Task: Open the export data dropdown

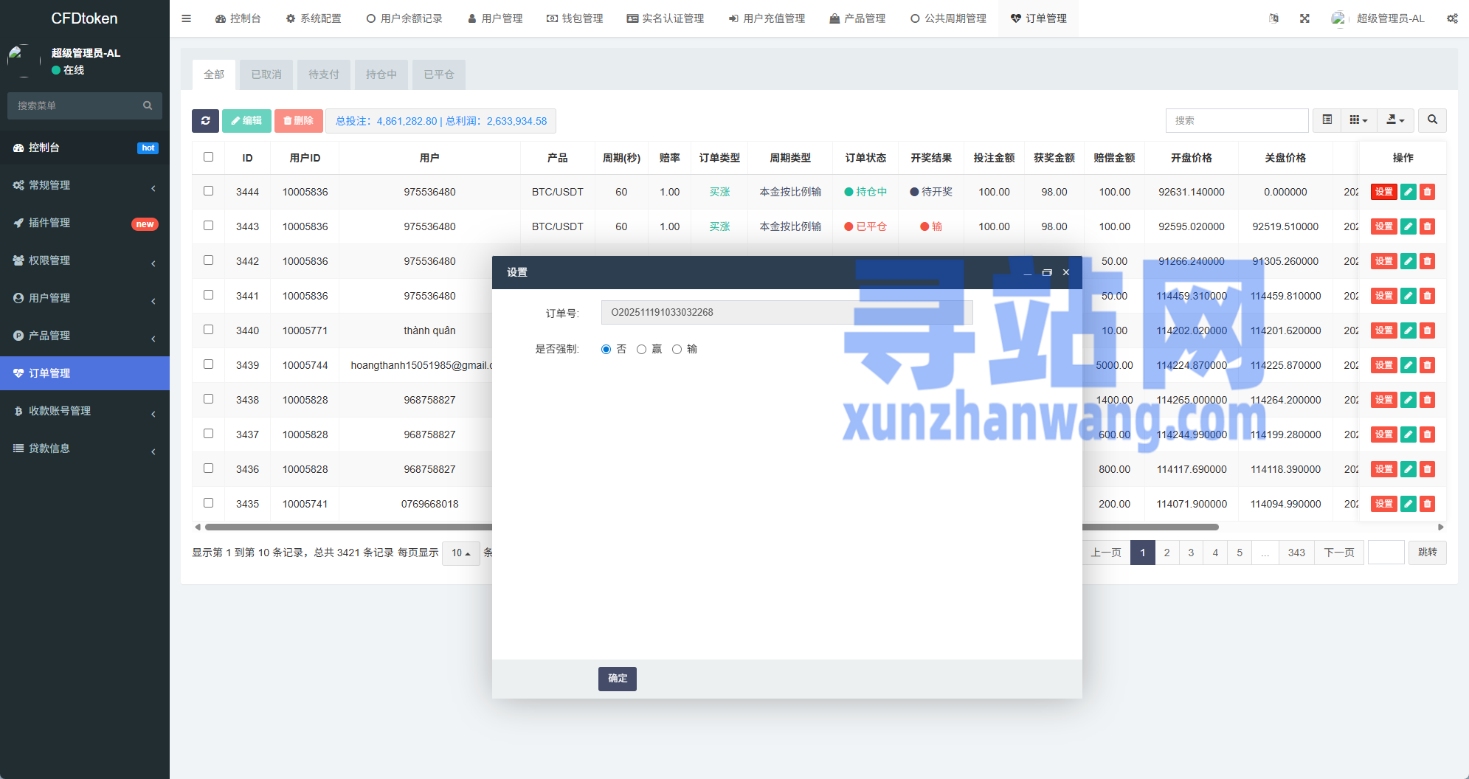Action: [x=1394, y=120]
